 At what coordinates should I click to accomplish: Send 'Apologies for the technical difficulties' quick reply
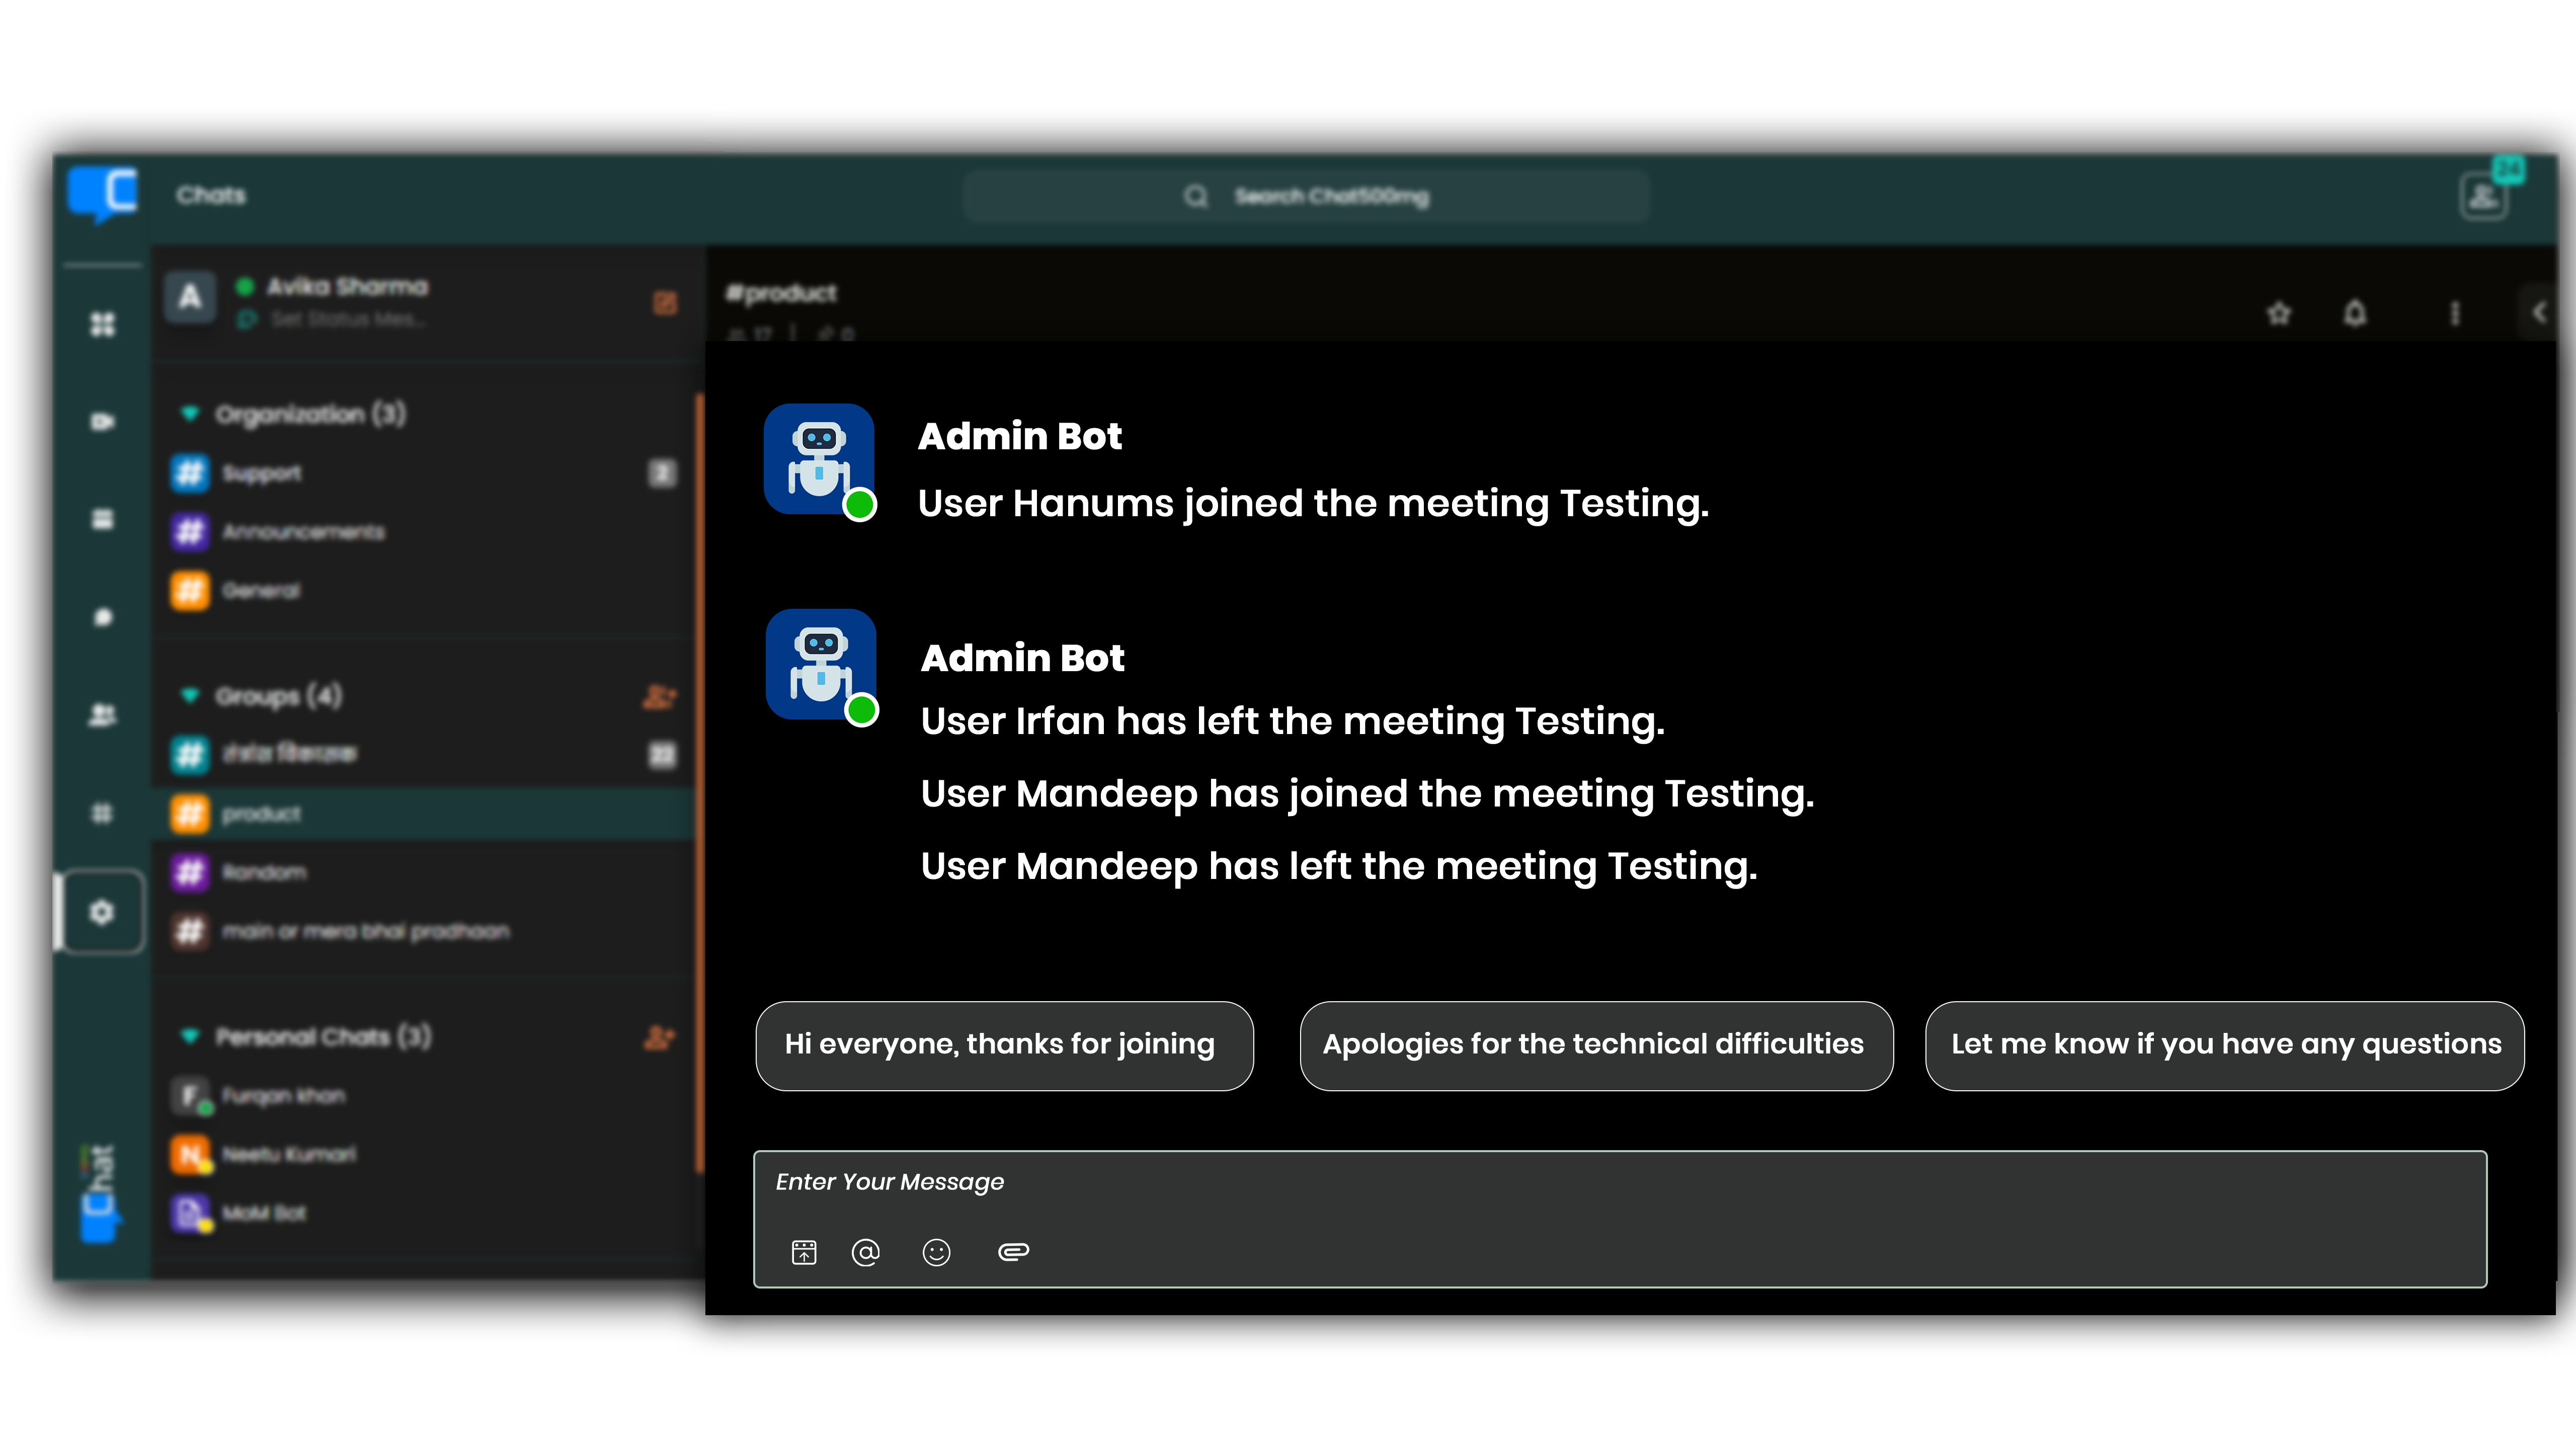pos(1596,1045)
